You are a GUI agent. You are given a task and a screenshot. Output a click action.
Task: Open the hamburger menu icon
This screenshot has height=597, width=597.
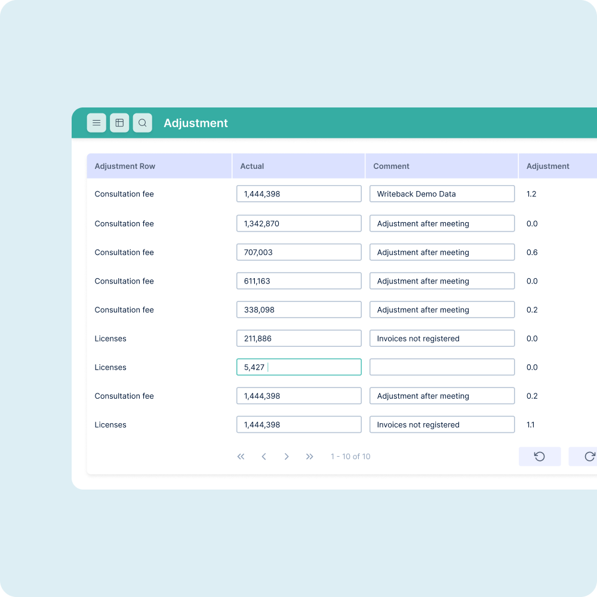[x=96, y=123]
